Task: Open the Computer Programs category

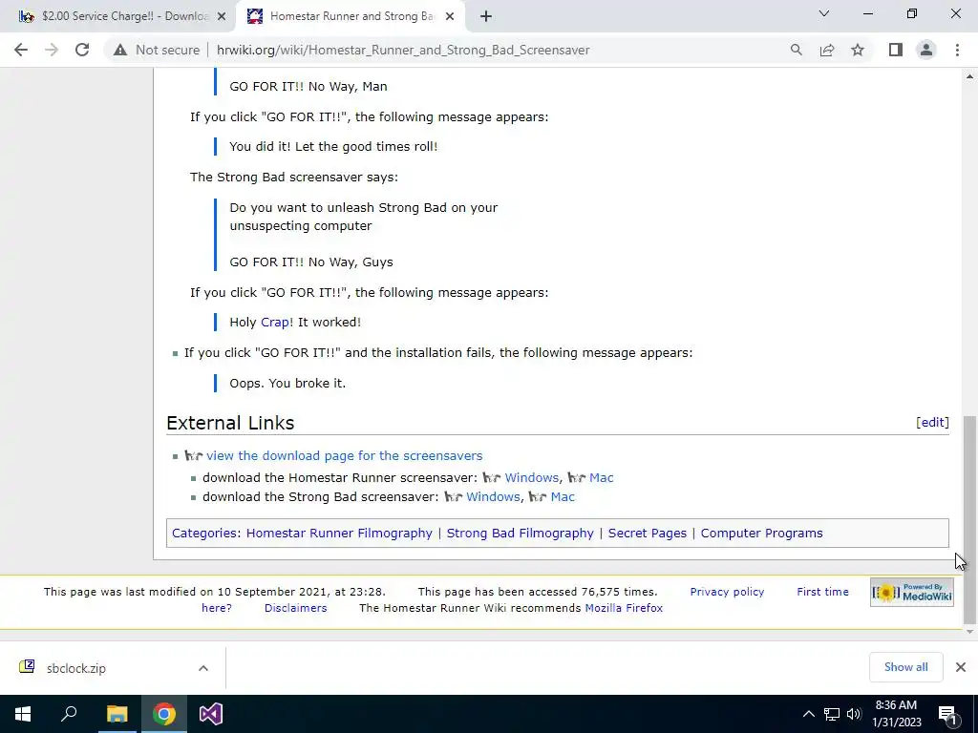Action: coord(761,533)
